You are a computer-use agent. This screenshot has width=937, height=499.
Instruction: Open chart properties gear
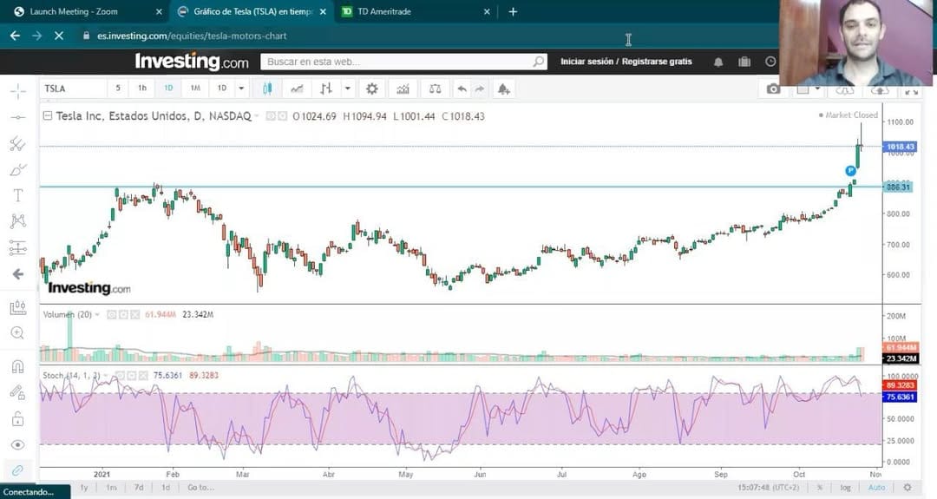tap(371, 89)
